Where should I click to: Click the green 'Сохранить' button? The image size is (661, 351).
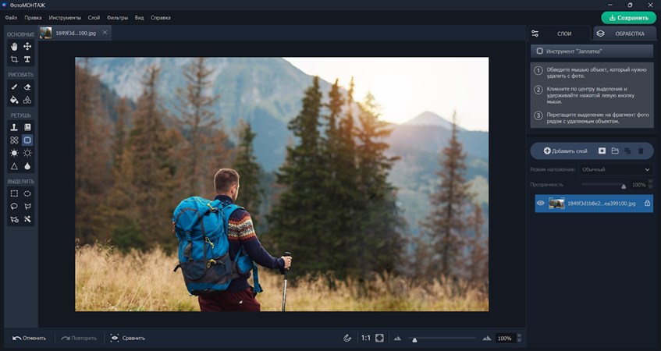click(x=628, y=17)
